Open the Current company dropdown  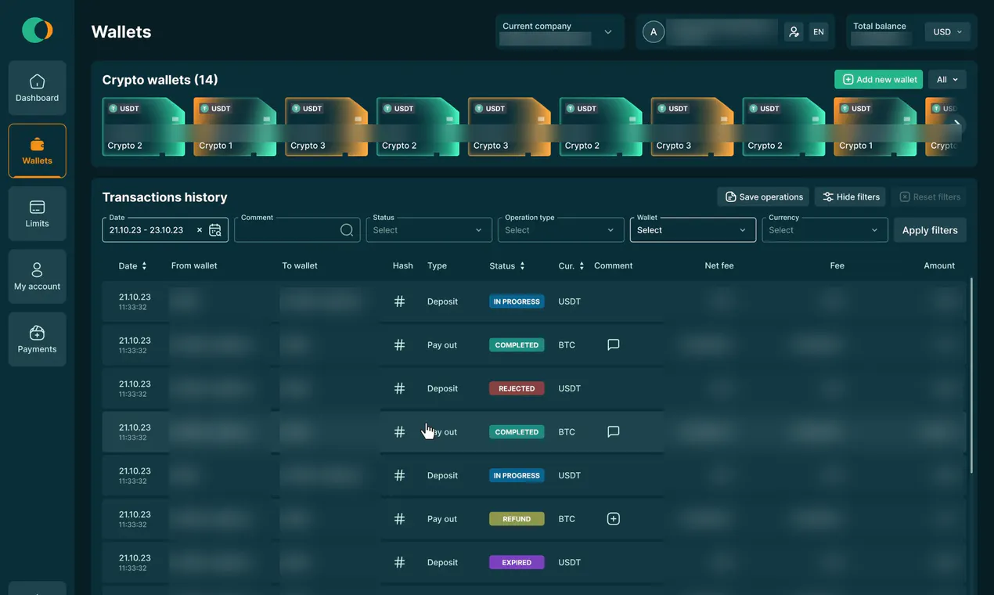click(560, 32)
